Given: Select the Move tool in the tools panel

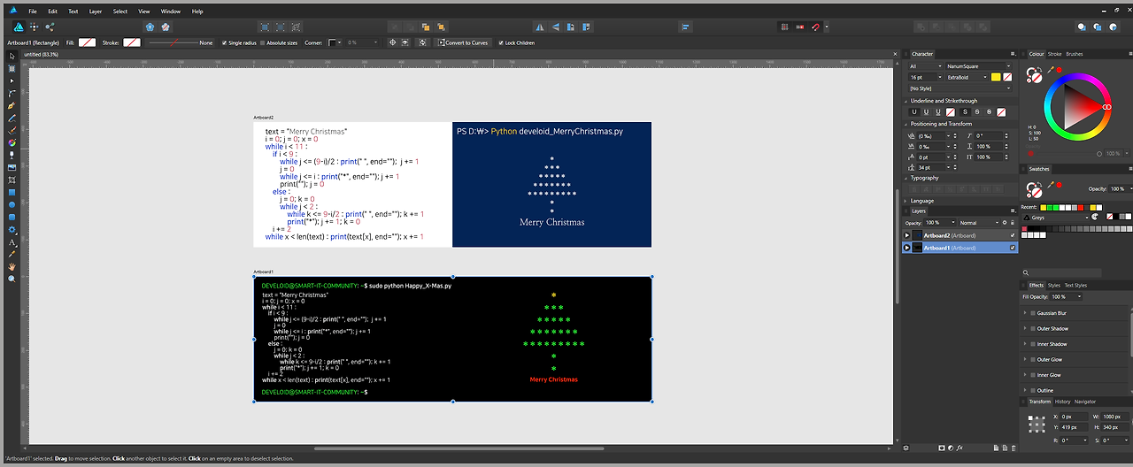Looking at the screenshot, I should click(12, 56).
